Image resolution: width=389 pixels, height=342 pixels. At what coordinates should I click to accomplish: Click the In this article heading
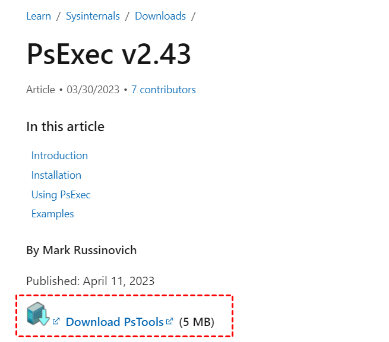[65, 126]
